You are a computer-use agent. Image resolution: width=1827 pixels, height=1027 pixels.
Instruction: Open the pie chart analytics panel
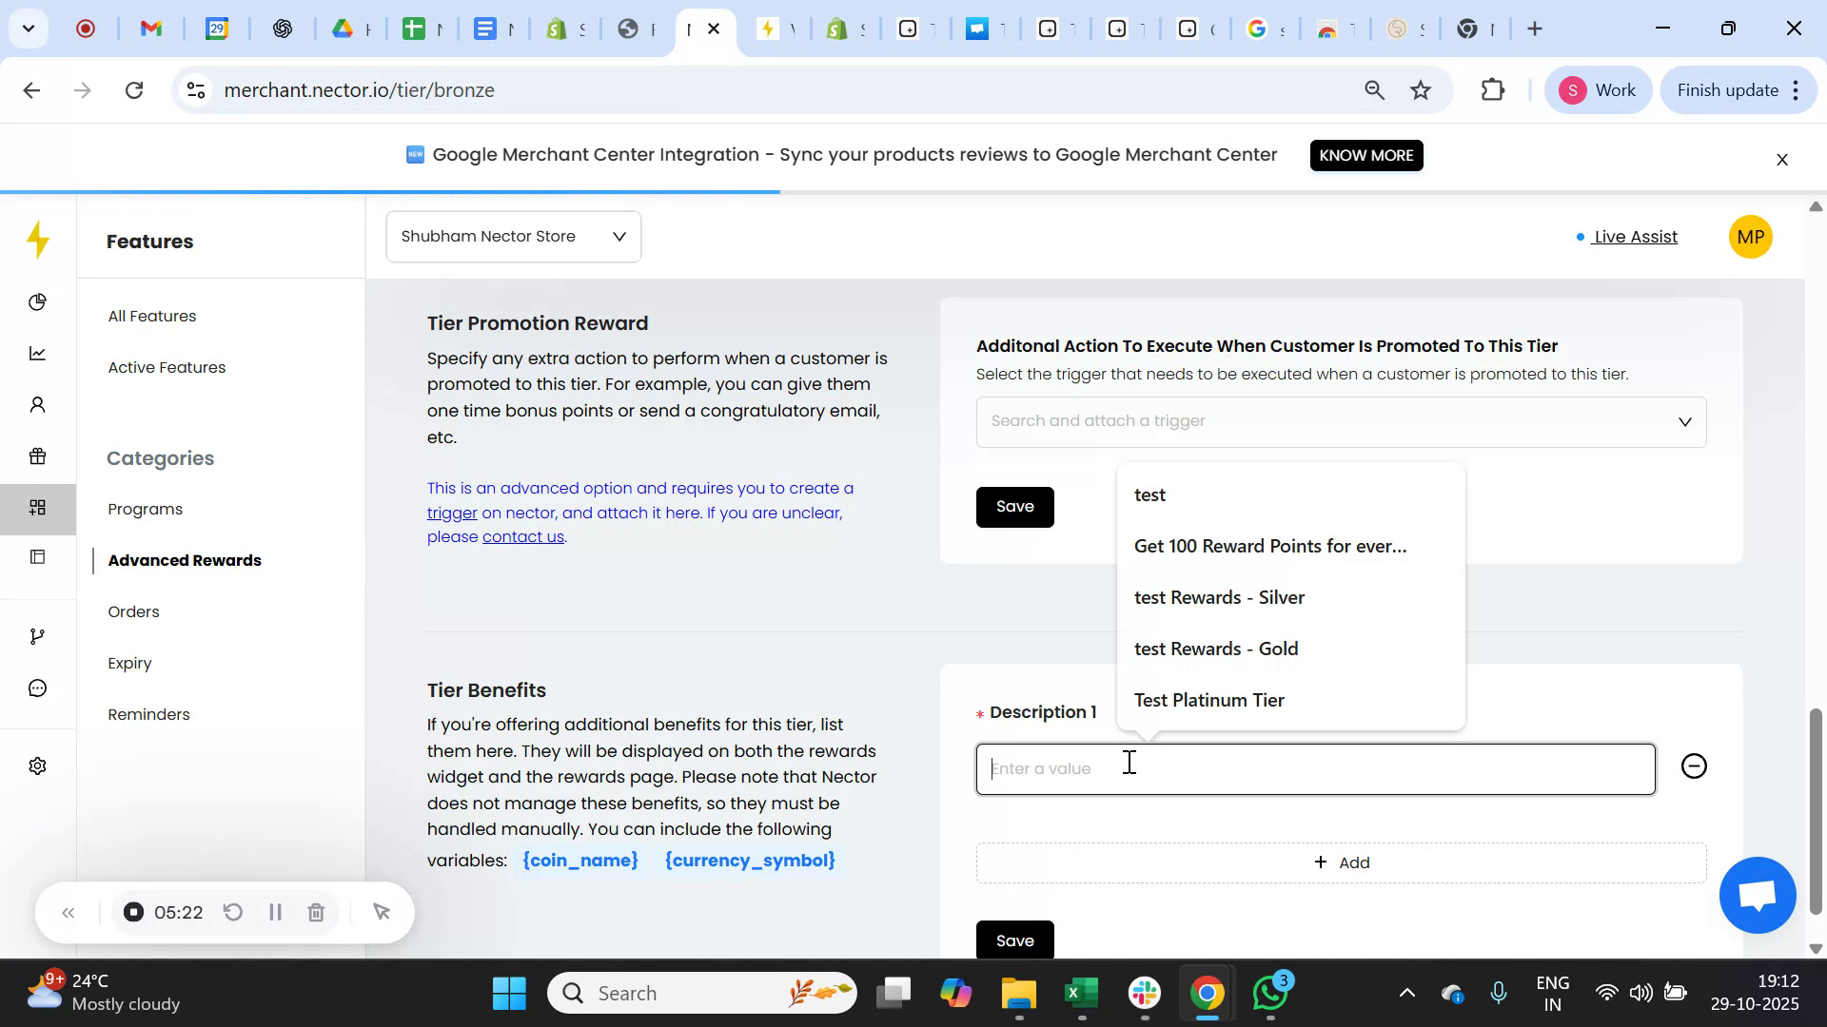coord(38,301)
